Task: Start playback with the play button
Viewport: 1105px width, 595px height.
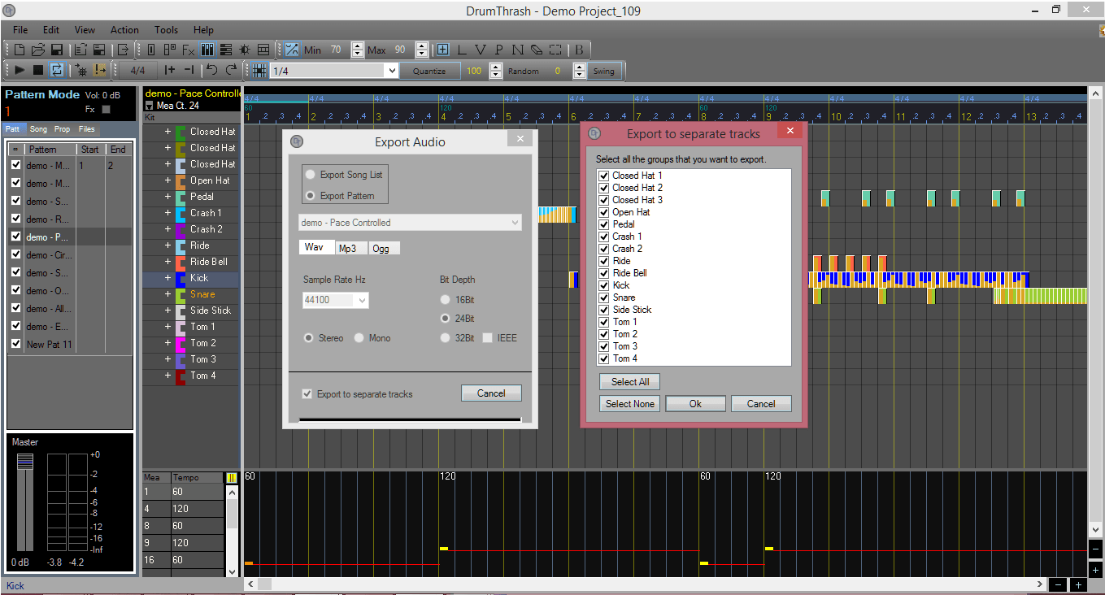Action: pos(20,71)
